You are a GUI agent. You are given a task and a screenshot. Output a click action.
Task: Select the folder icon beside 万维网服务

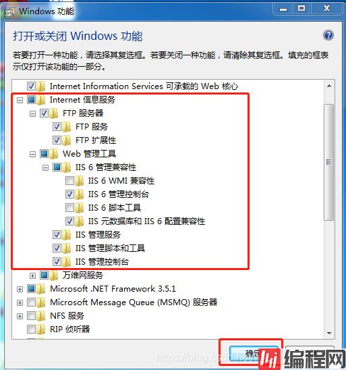click(x=54, y=275)
